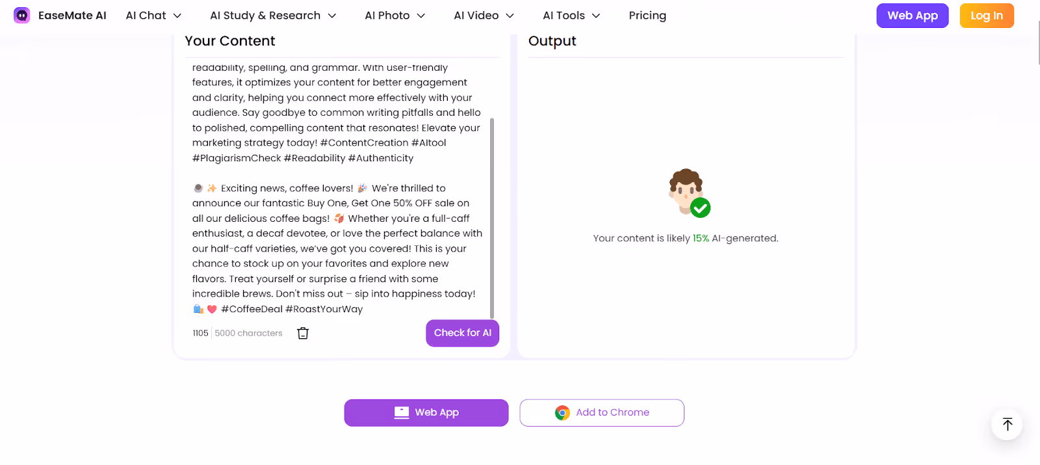The width and height of the screenshot is (1040, 465).
Task: Click the Add to Chrome button
Action: click(x=601, y=412)
